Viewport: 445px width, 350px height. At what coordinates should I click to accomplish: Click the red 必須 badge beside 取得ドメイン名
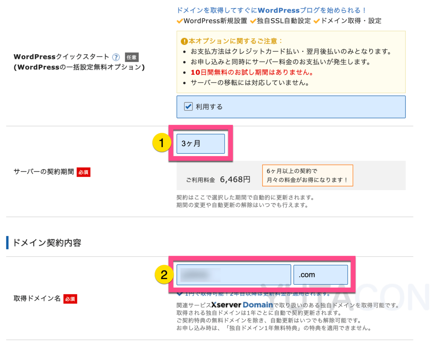[x=70, y=299]
